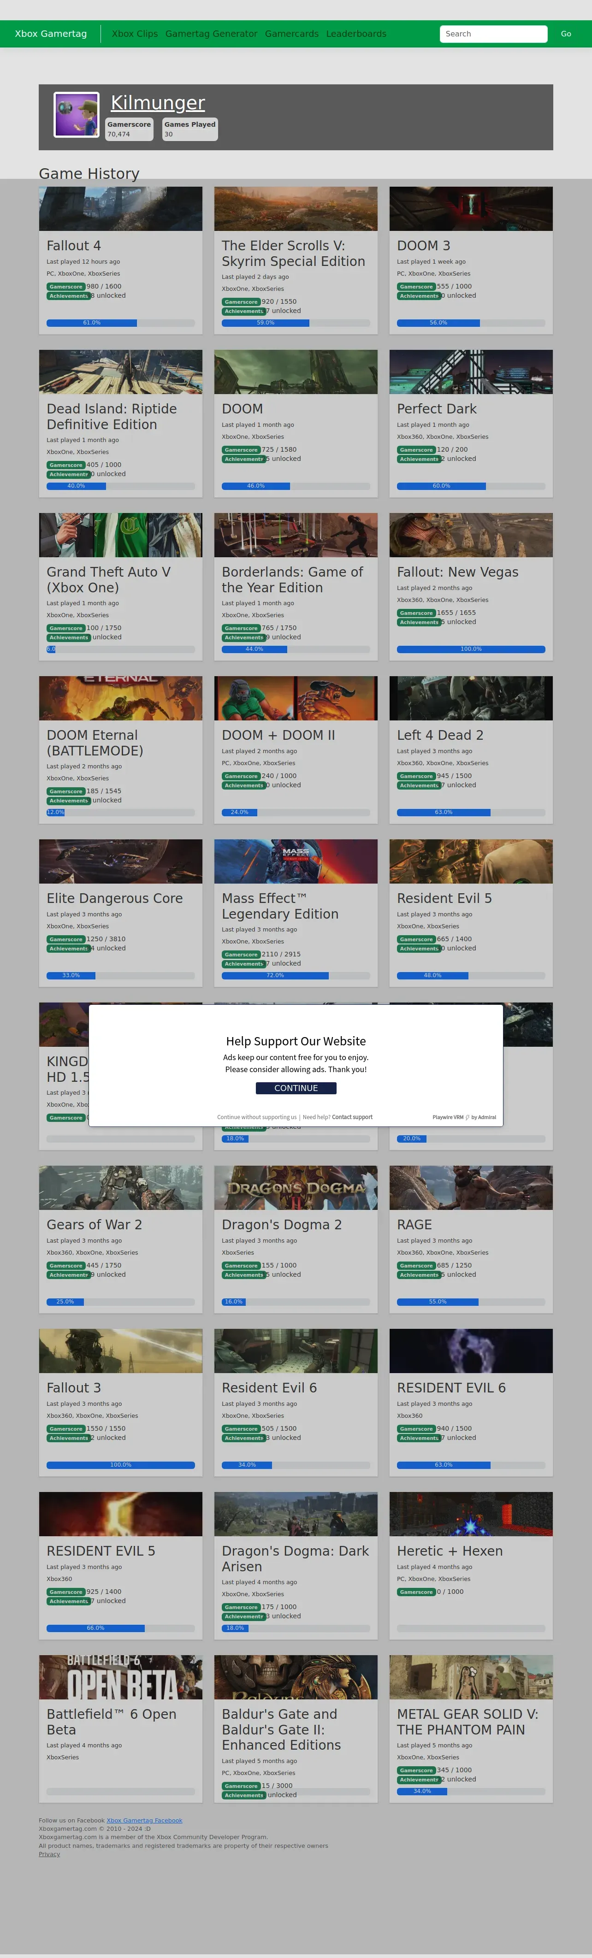
Task: Click Gamerscore badge on Heretic + Hexen card
Action: pyautogui.click(x=416, y=1592)
